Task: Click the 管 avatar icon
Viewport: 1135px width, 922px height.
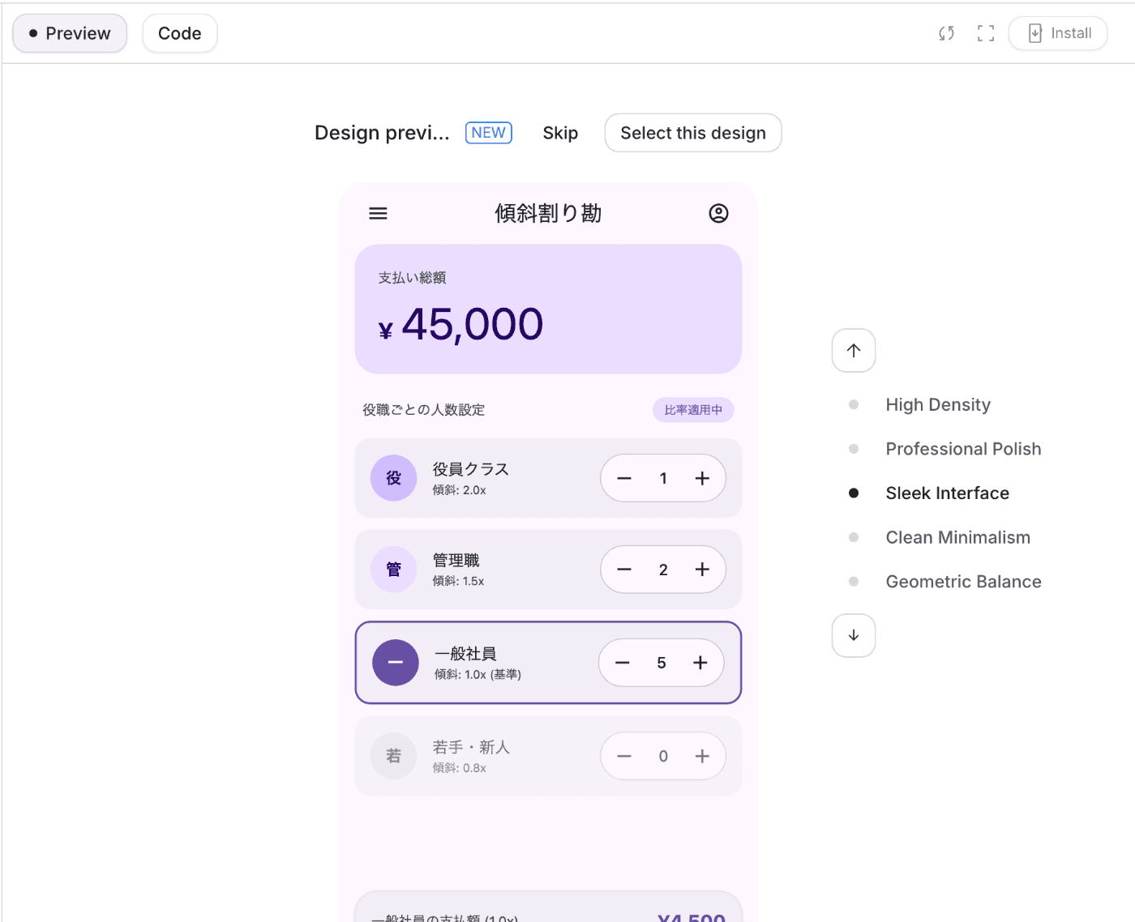Action: pyautogui.click(x=394, y=570)
